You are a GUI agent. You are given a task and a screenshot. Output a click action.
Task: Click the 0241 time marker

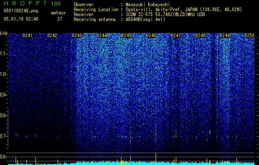28,35
